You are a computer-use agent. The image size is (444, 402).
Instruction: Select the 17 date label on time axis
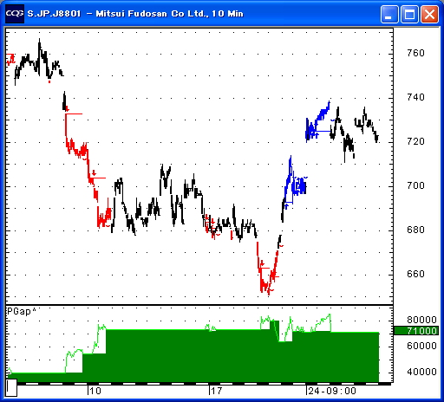(x=216, y=391)
